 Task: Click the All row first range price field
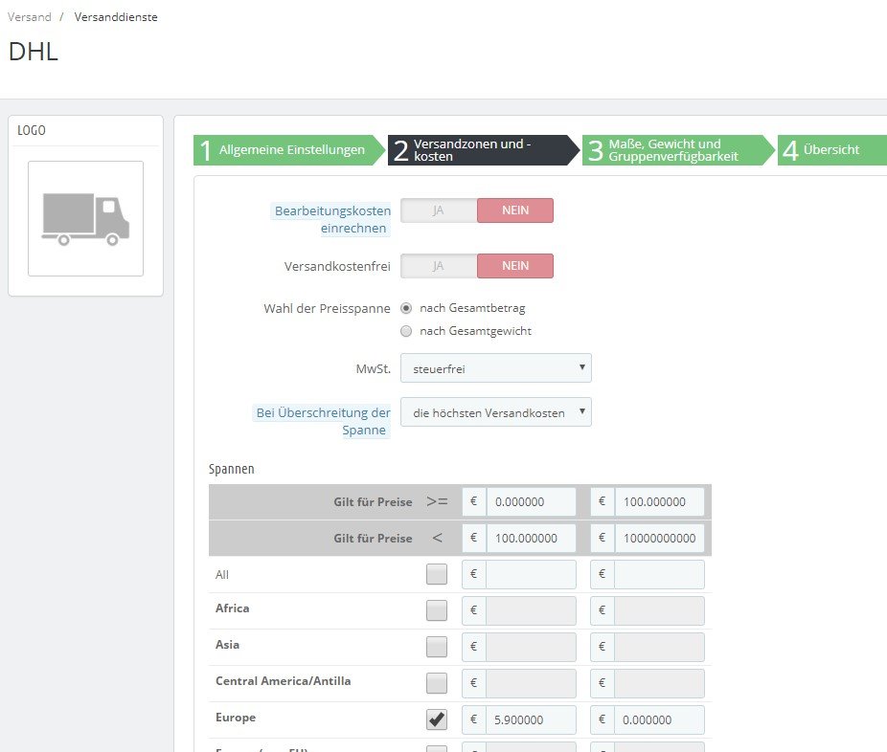click(531, 575)
